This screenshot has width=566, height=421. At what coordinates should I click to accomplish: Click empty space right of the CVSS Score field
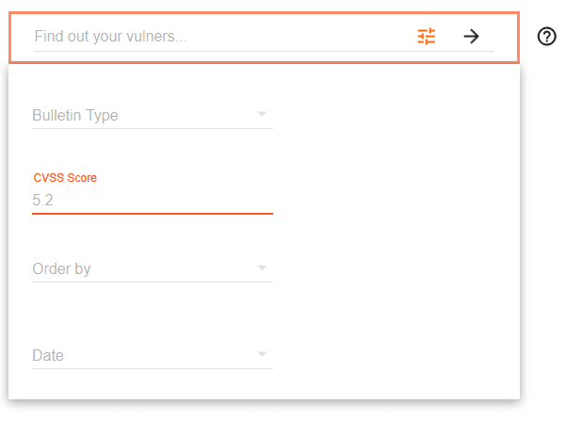tap(396, 198)
